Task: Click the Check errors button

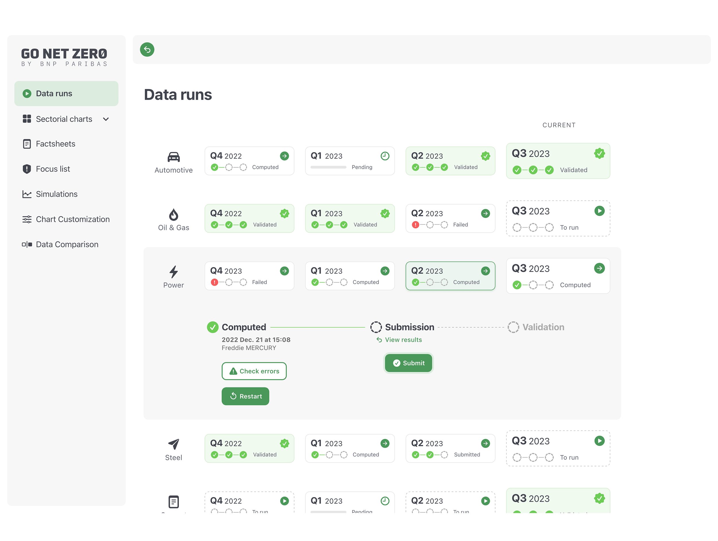Action: (x=254, y=371)
